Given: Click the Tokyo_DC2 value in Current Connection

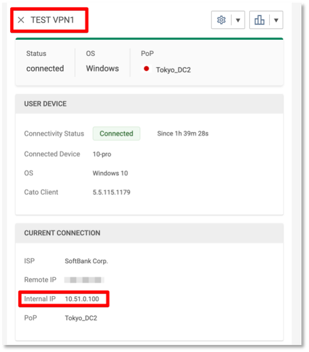Looking at the screenshot, I should 81,318.
